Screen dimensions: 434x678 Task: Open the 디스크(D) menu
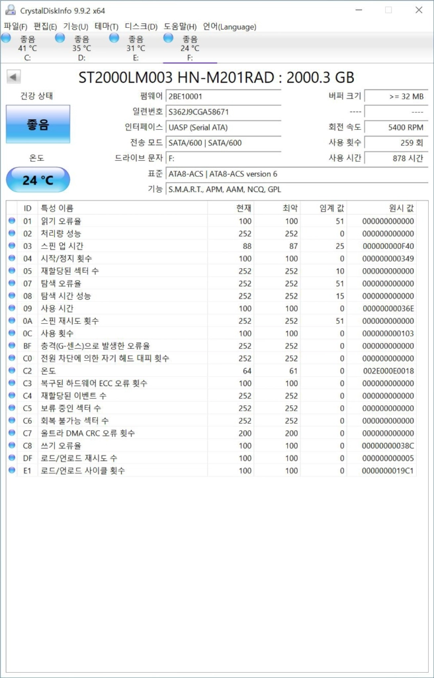pyautogui.click(x=141, y=26)
